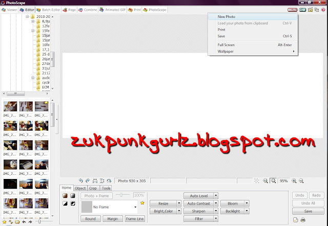Open the No Frame dropdown list
The width and height of the screenshot is (328, 226).
tap(135, 207)
